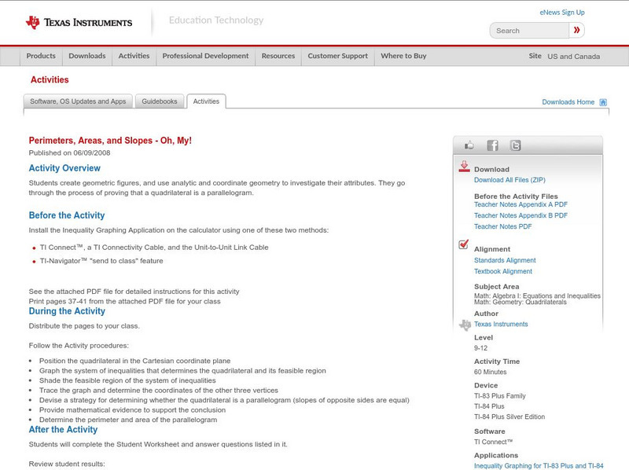Click the Downloads Home house icon
Screen dimensions: 629x470
(603, 102)
